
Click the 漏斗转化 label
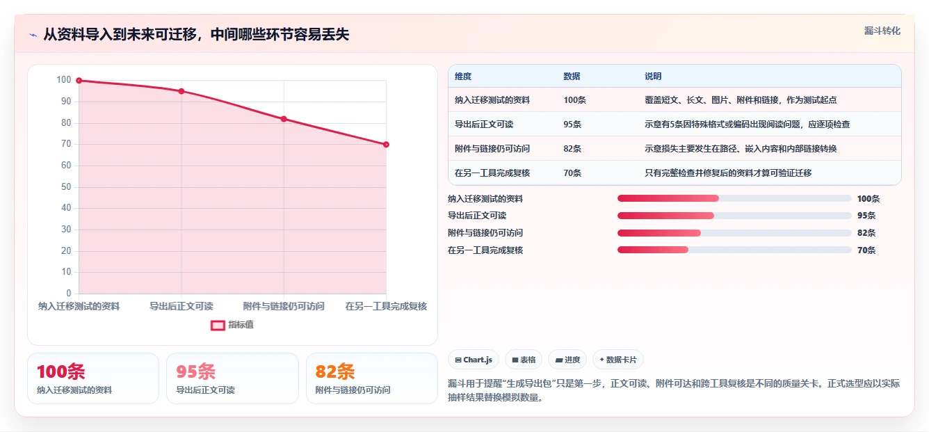882,31
